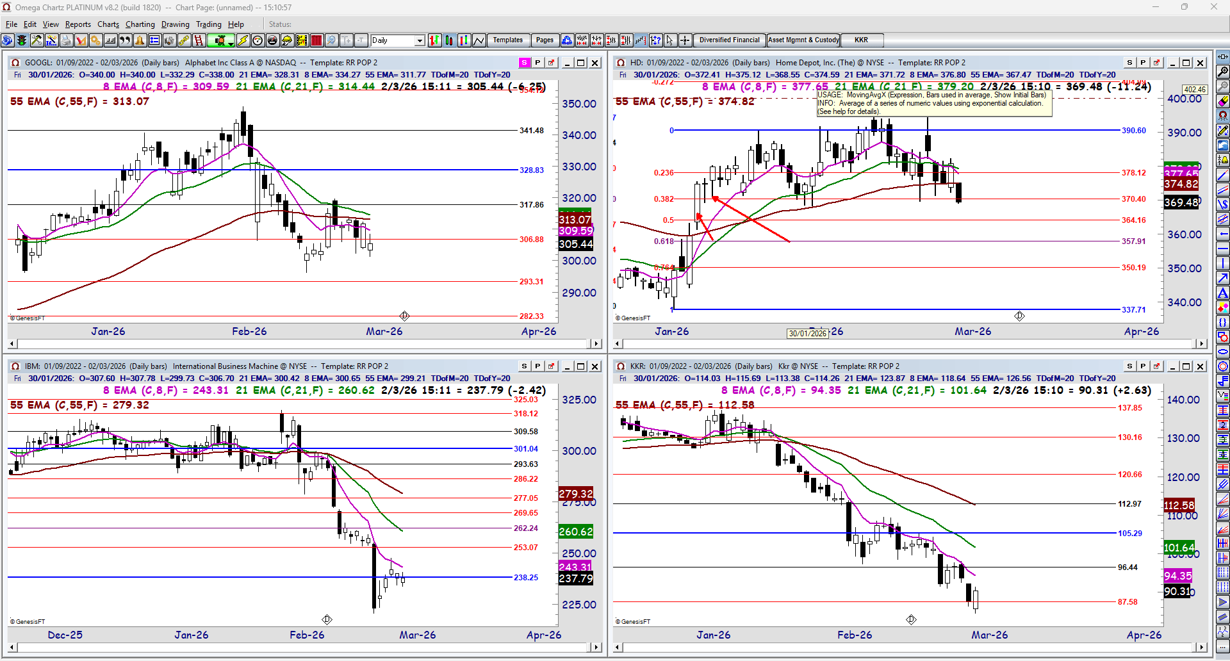Open Asset Mgmnt & Custody button
This screenshot has width=1230, height=661.
[x=803, y=40]
